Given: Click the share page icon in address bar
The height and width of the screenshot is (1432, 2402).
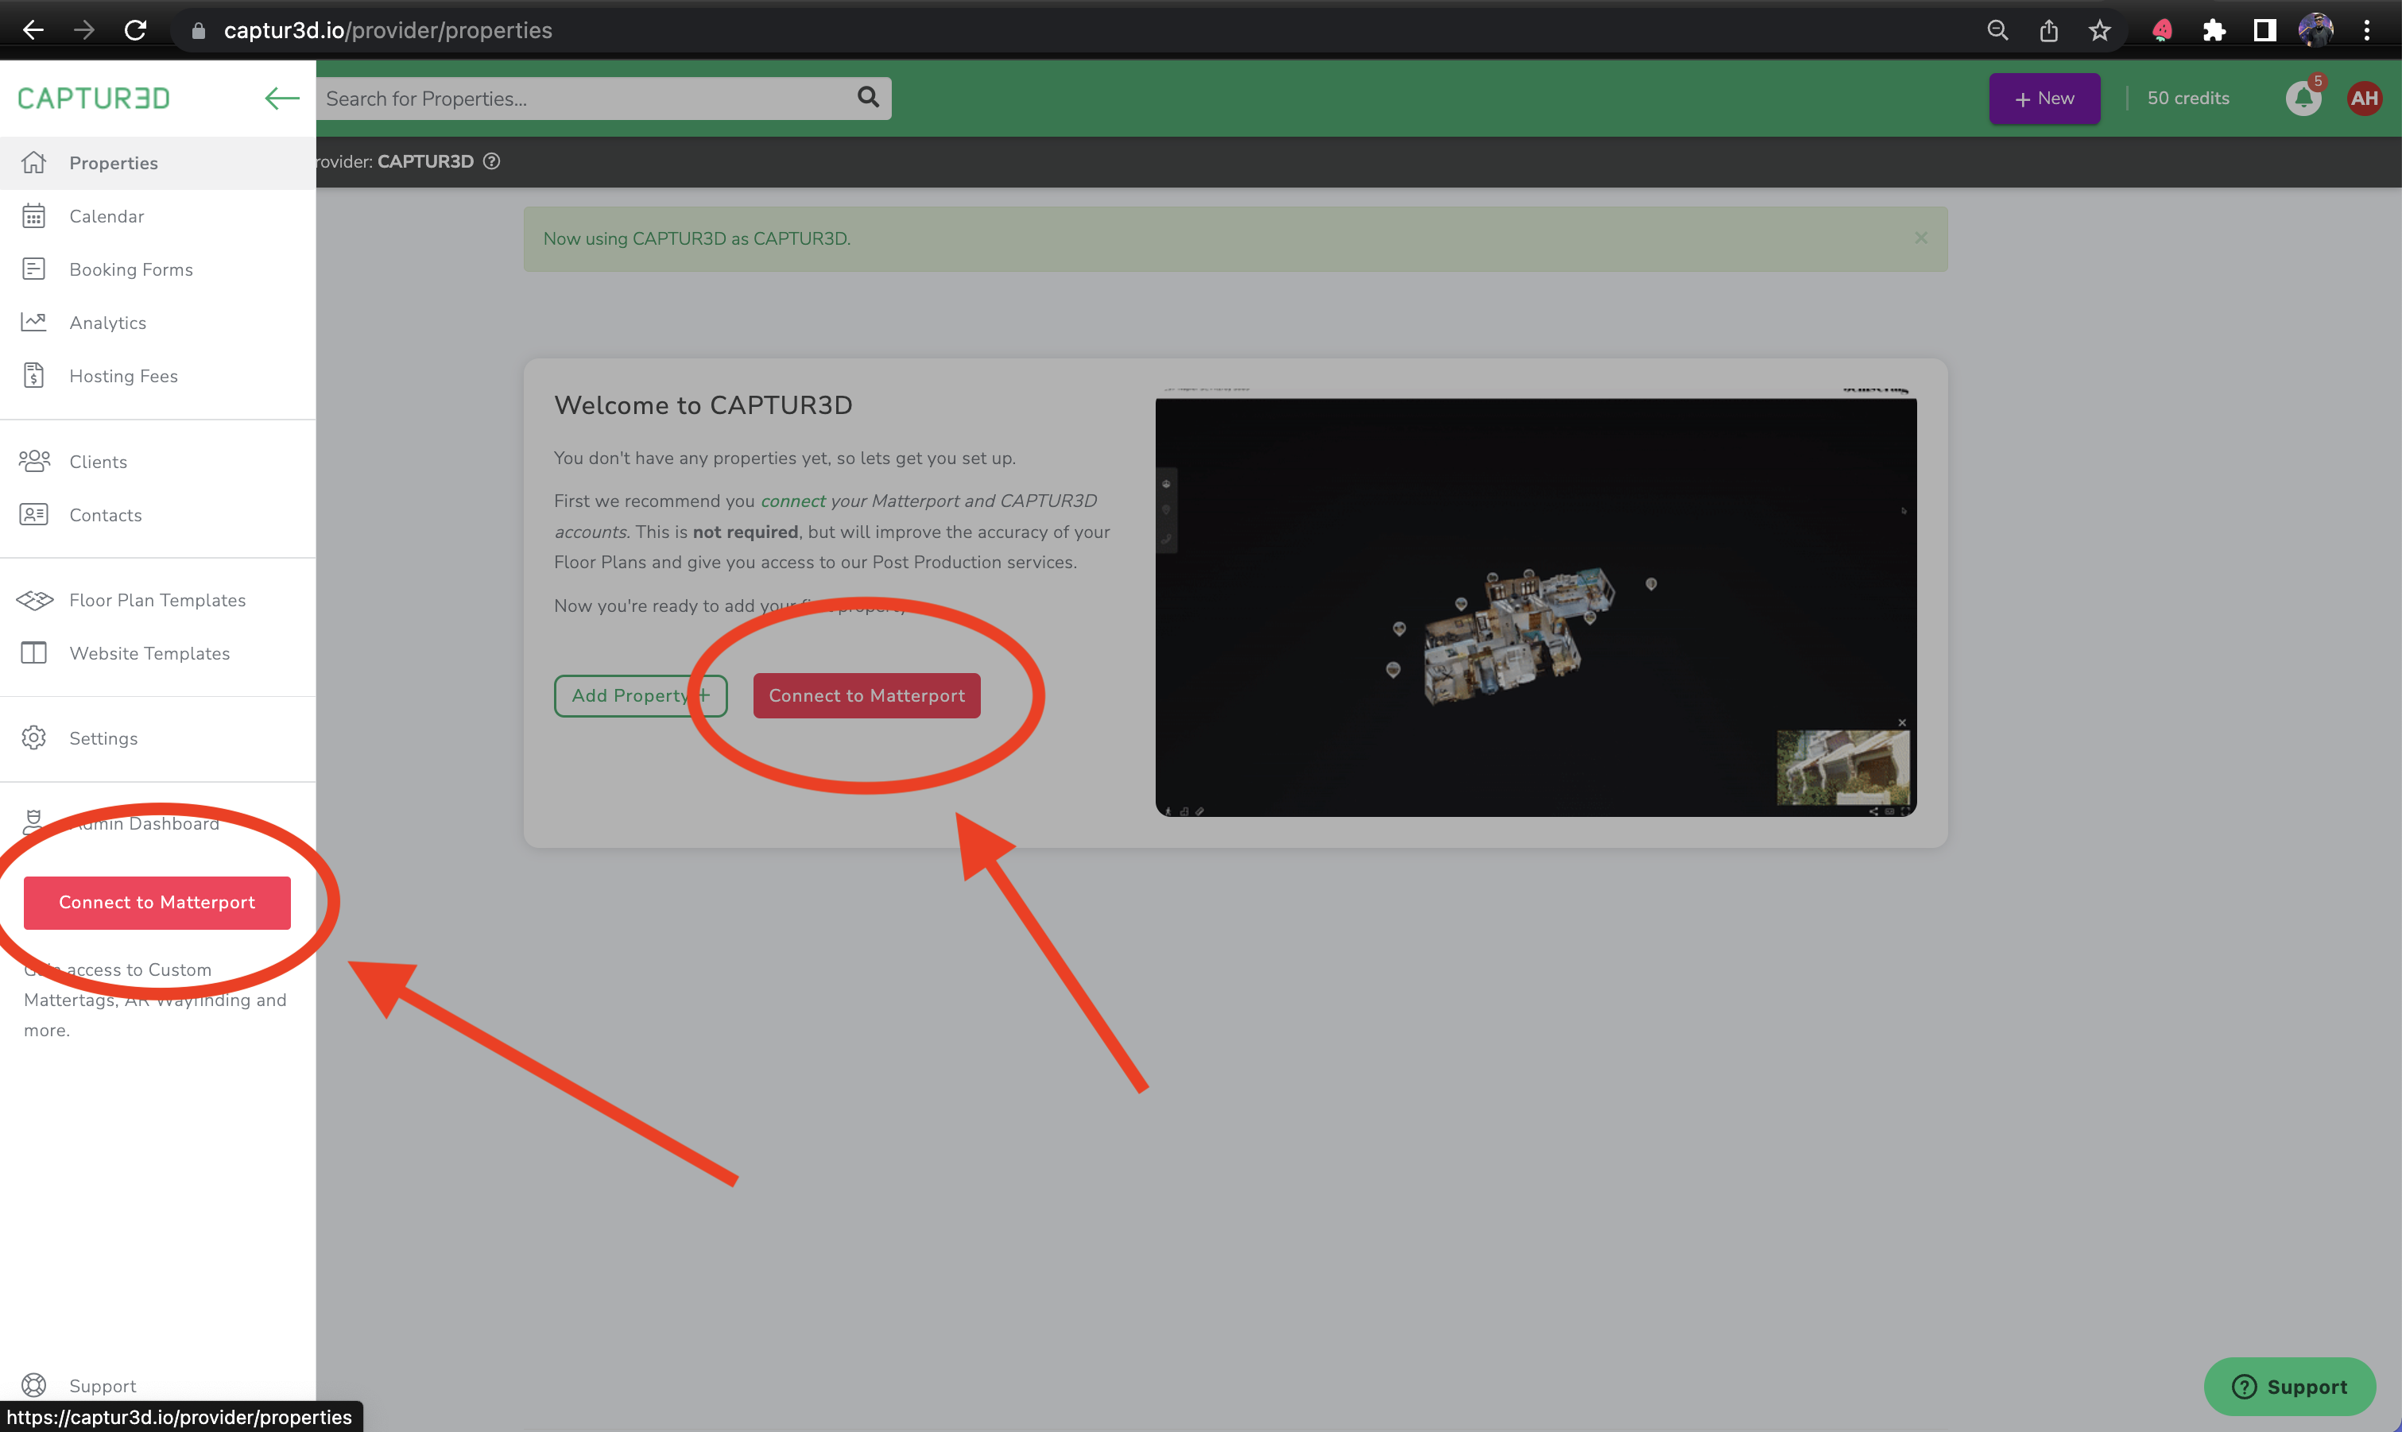Looking at the screenshot, I should pyautogui.click(x=2048, y=30).
